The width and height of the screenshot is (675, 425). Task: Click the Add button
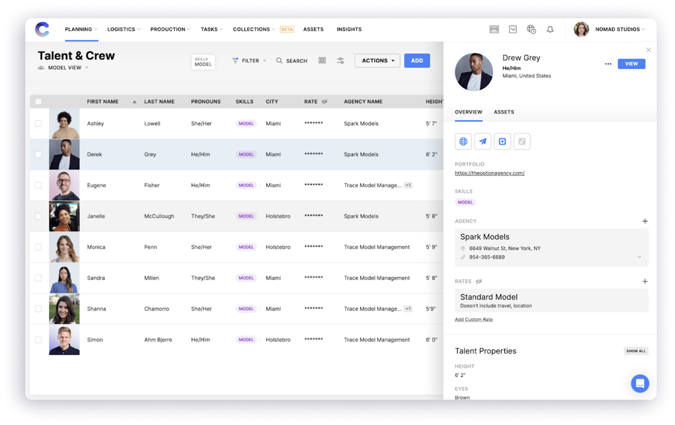[x=417, y=61]
